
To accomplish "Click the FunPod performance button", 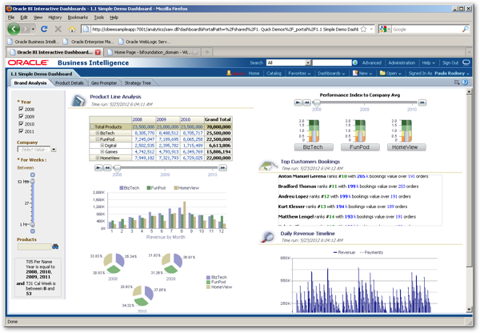I will (360, 147).
